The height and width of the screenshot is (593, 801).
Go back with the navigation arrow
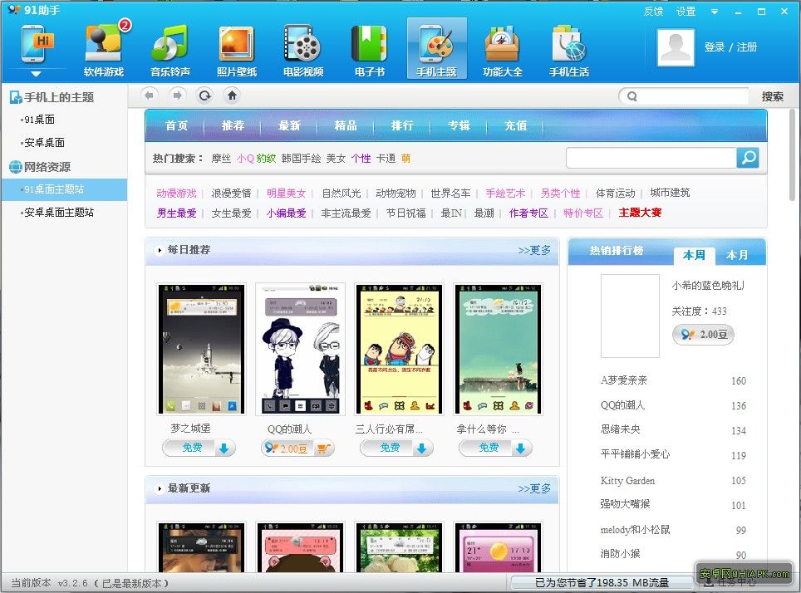pos(150,96)
